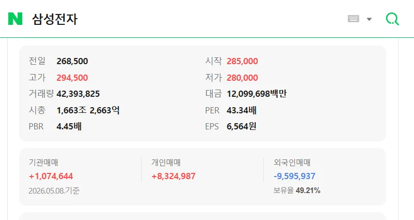Select the EPS value 6,564원
This screenshot has height=220, width=414.
(x=241, y=126)
